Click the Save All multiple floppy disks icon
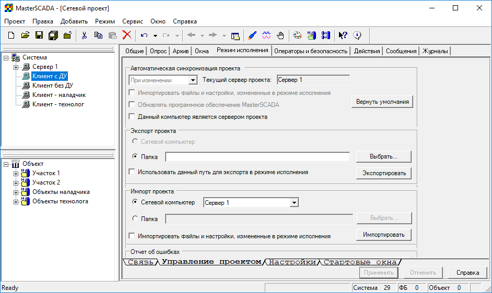This screenshot has height=293, width=492. click(x=53, y=35)
